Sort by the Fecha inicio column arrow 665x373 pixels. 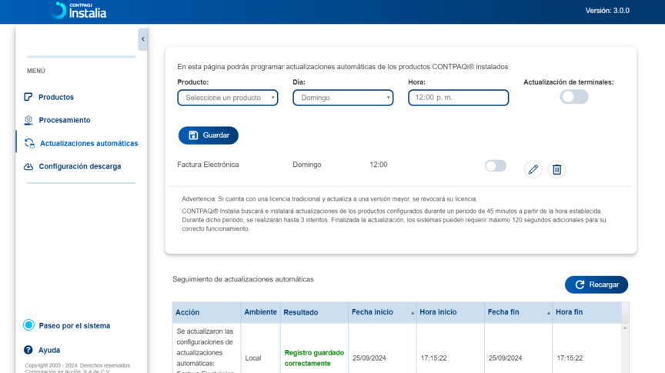[x=413, y=313]
